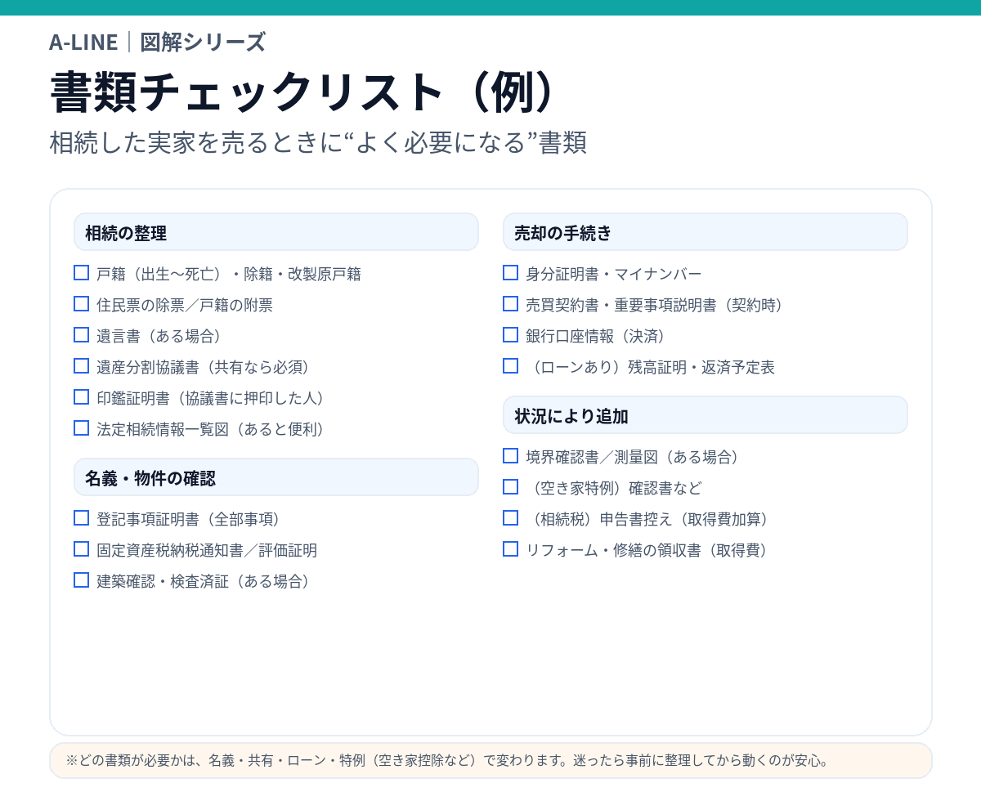Tick the 遺産分割協議書 checkbox
This screenshot has height=801, width=981.
coord(82,366)
